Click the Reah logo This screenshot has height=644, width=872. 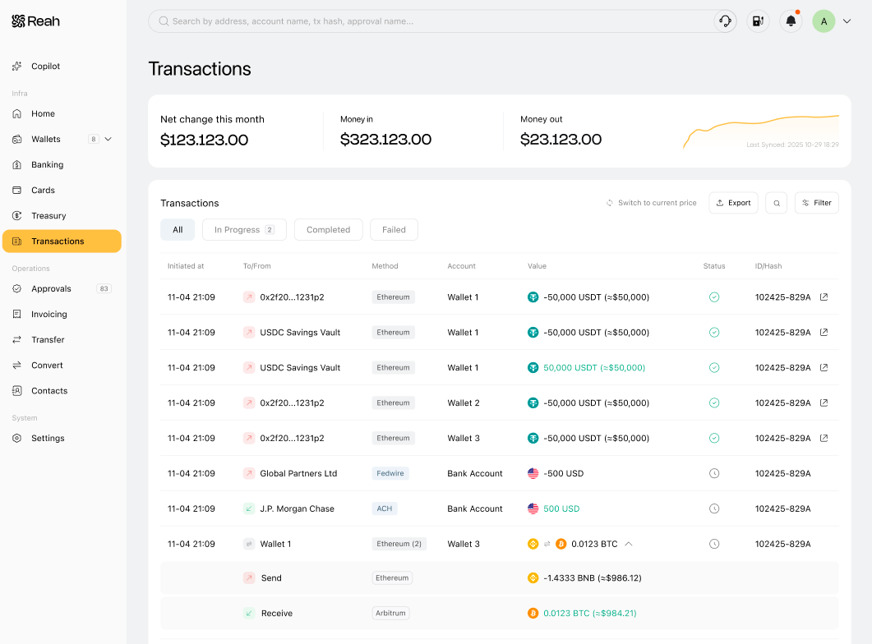coord(35,21)
